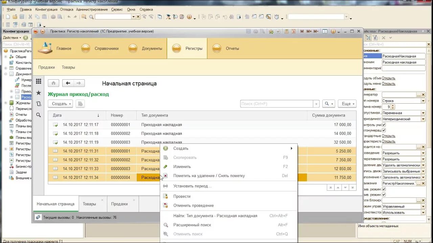The image size is (433, 243).
Task: Click the New document icon in Configurator toolbar
Action: [8, 17]
